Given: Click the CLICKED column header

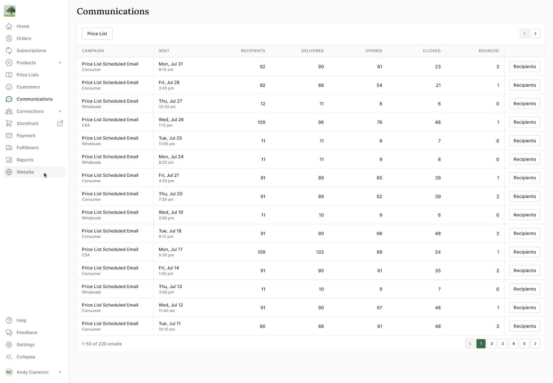Looking at the screenshot, I should [x=432, y=51].
